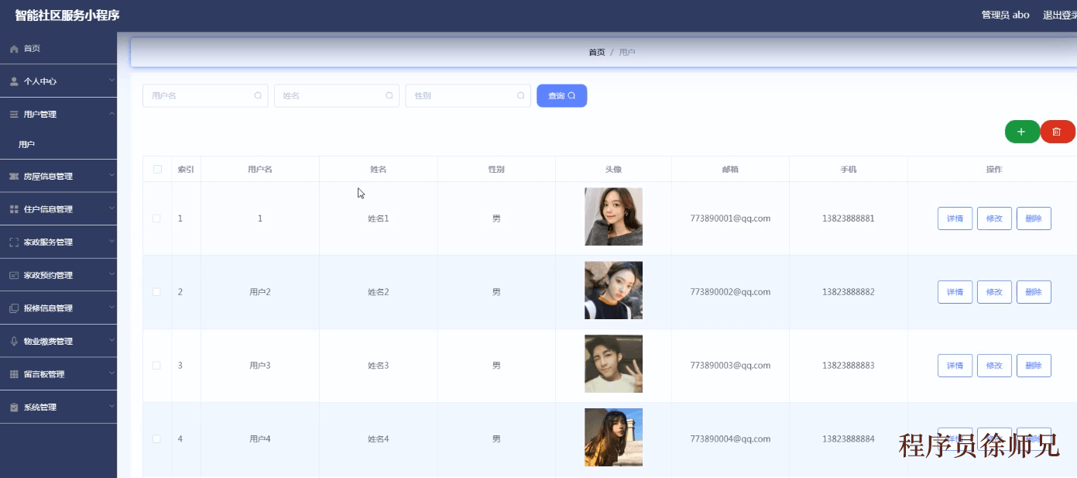This screenshot has height=478, width=1077.
Task: Click email 773890001@qq.com cell
Action: click(x=730, y=218)
